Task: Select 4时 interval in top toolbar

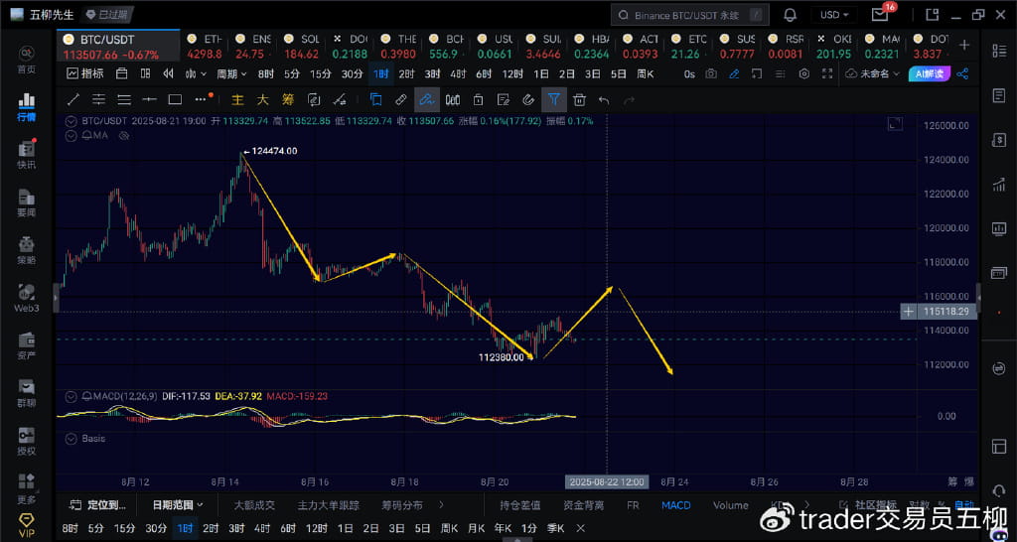Action: coord(458,73)
